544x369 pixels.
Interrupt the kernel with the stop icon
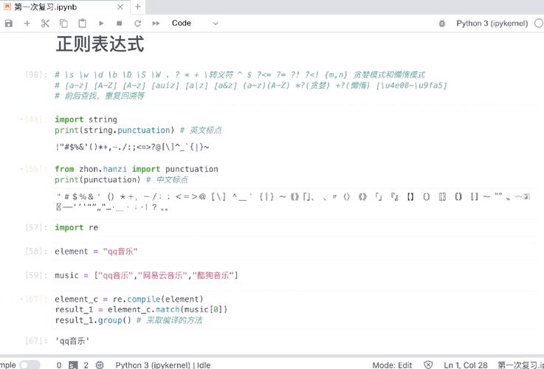(120, 23)
